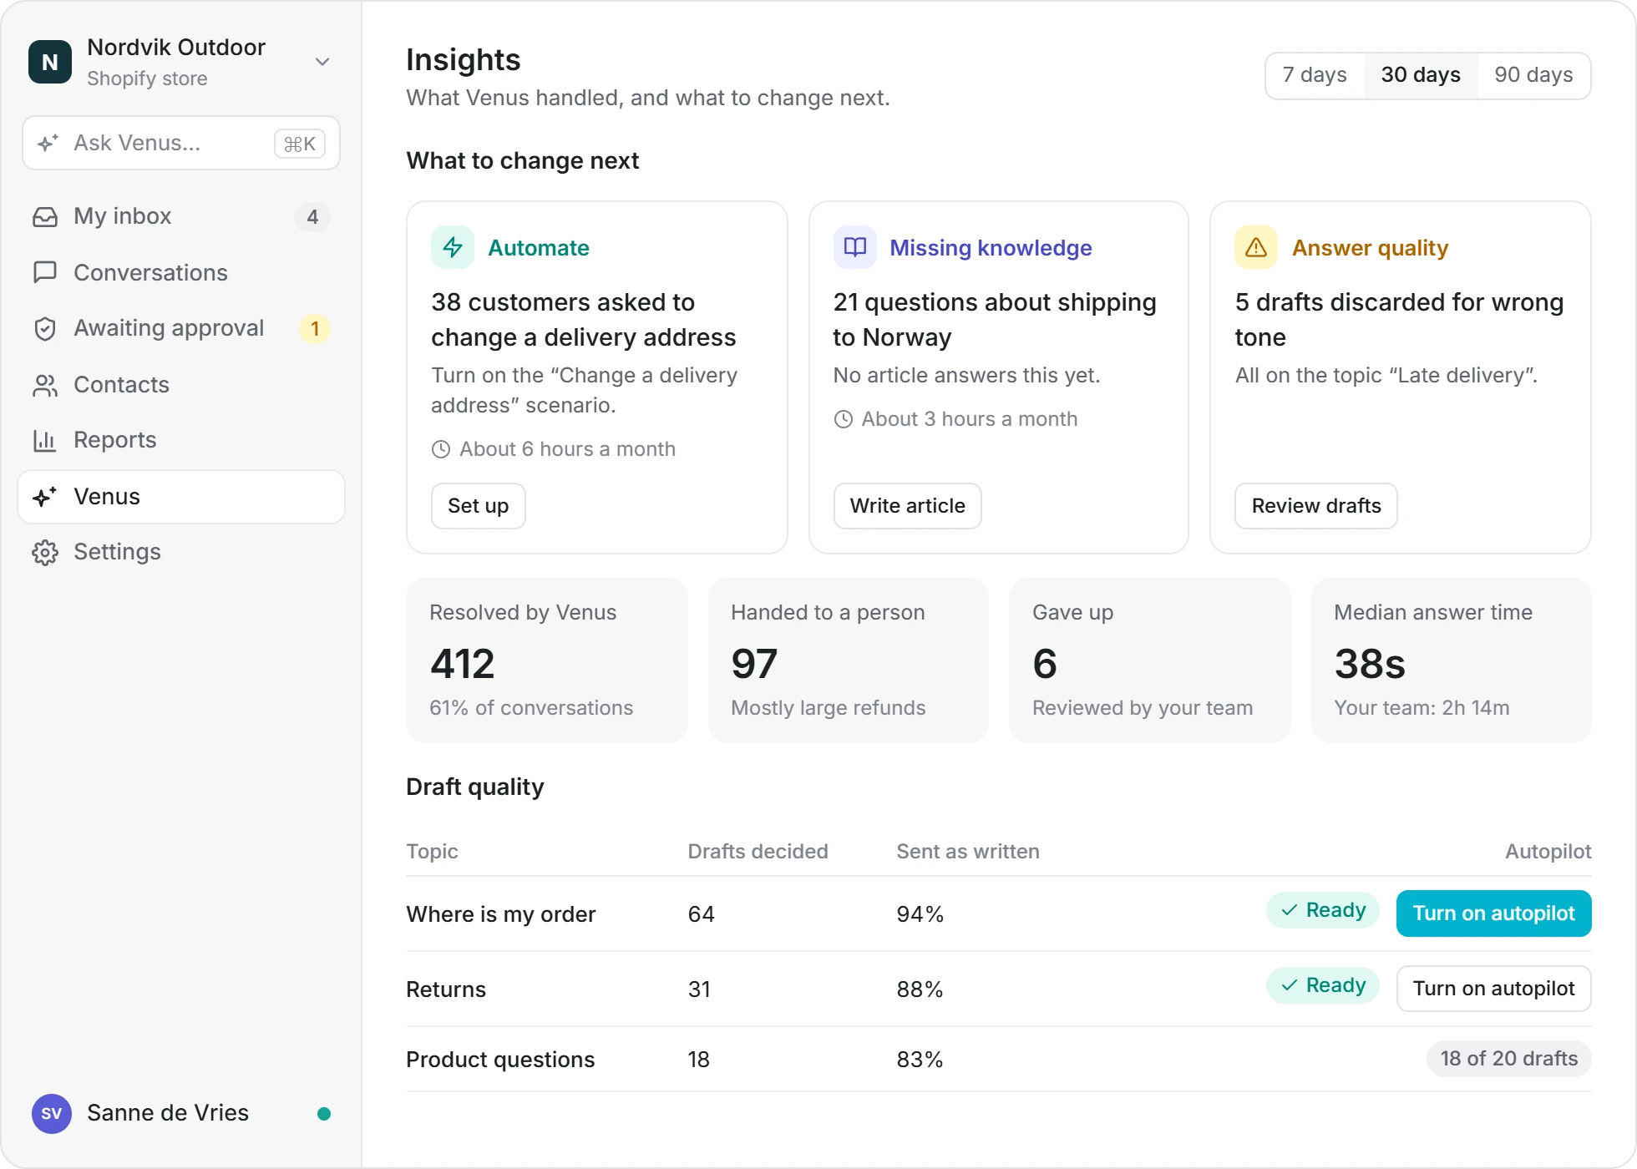
Task: Click the inbox count badge 4
Action: 312,217
